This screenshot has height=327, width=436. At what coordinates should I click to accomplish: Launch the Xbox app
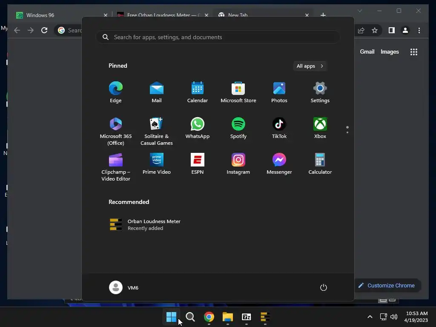pyautogui.click(x=320, y=128)
